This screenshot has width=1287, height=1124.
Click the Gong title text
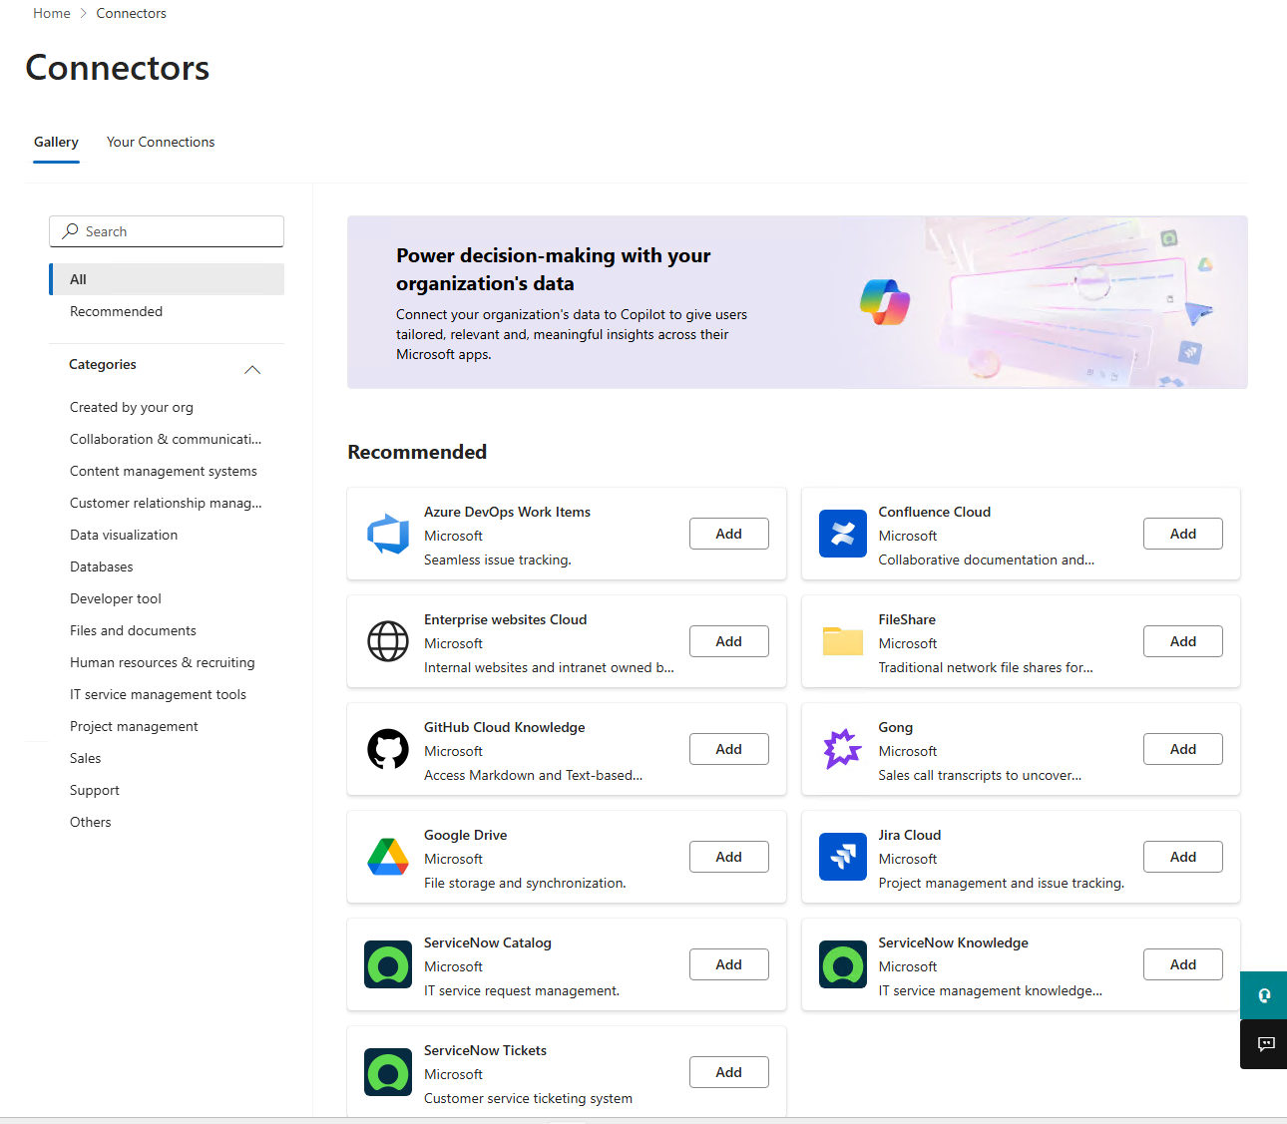click(896, 727)
